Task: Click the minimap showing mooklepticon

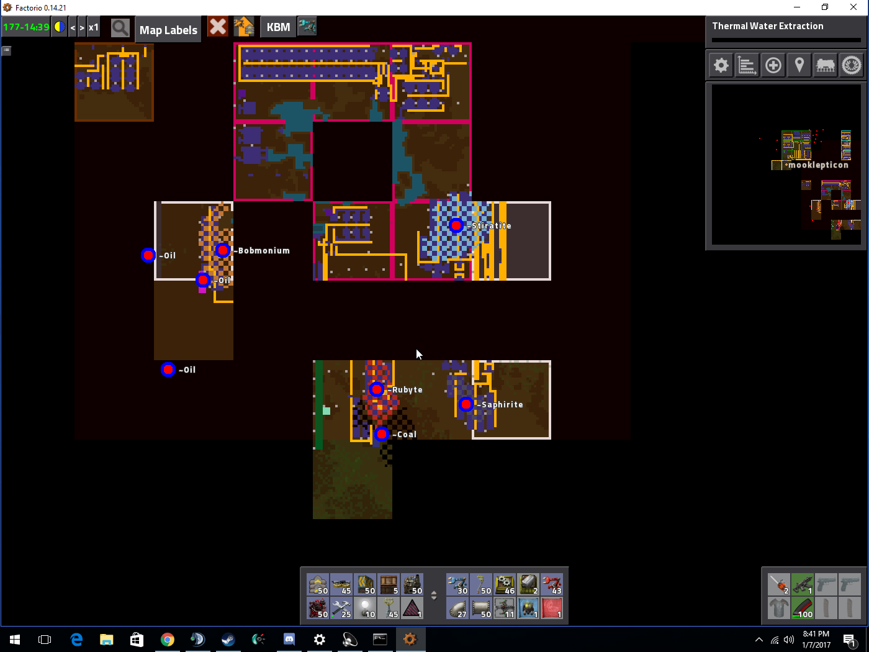Action: click(x=786, y=165)
